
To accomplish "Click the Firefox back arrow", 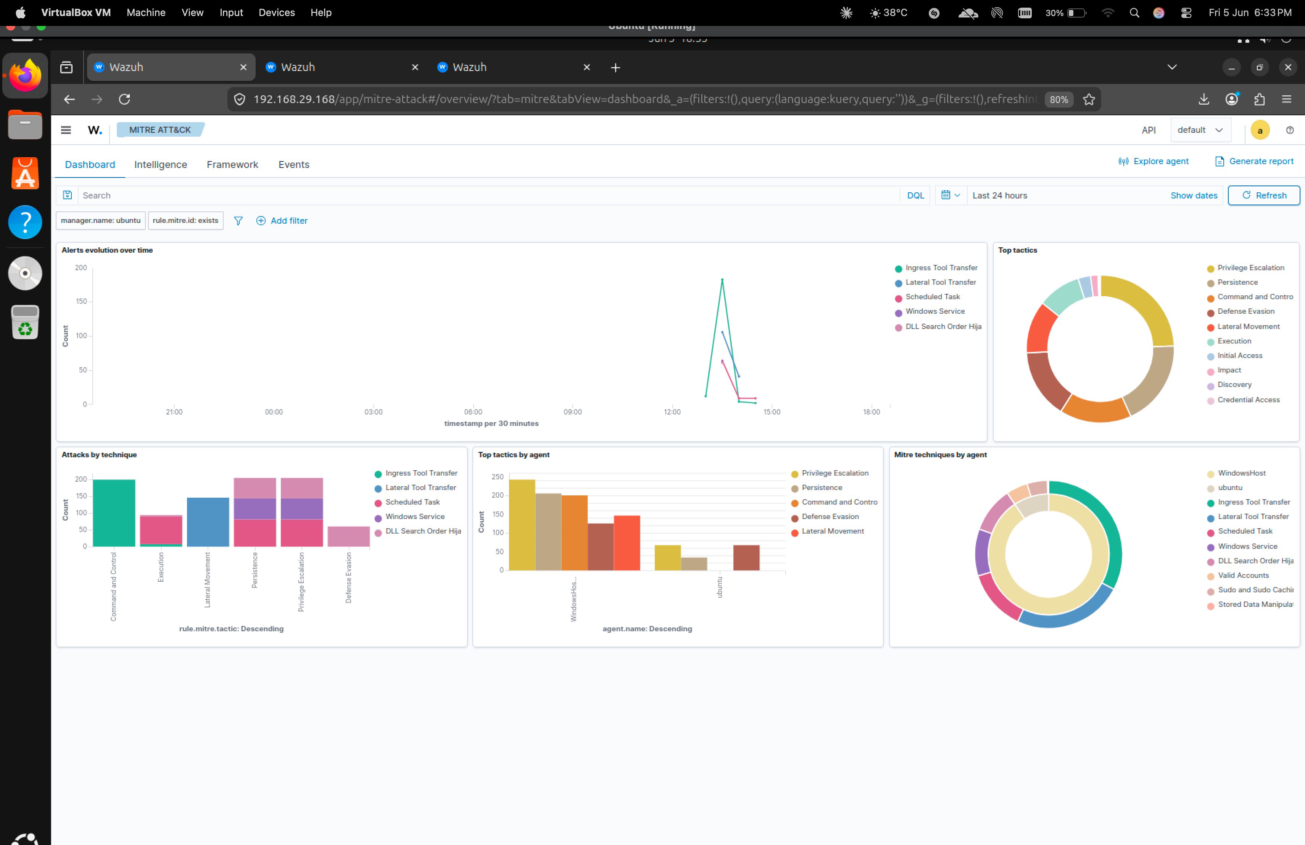I will coord(69,99).
